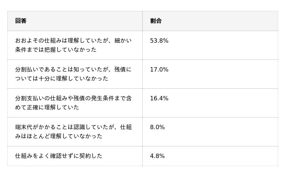Screen dimensions: 292x177
Task: Click the text みはほとんど理解していなかった
Action: (x=59, y=136)
